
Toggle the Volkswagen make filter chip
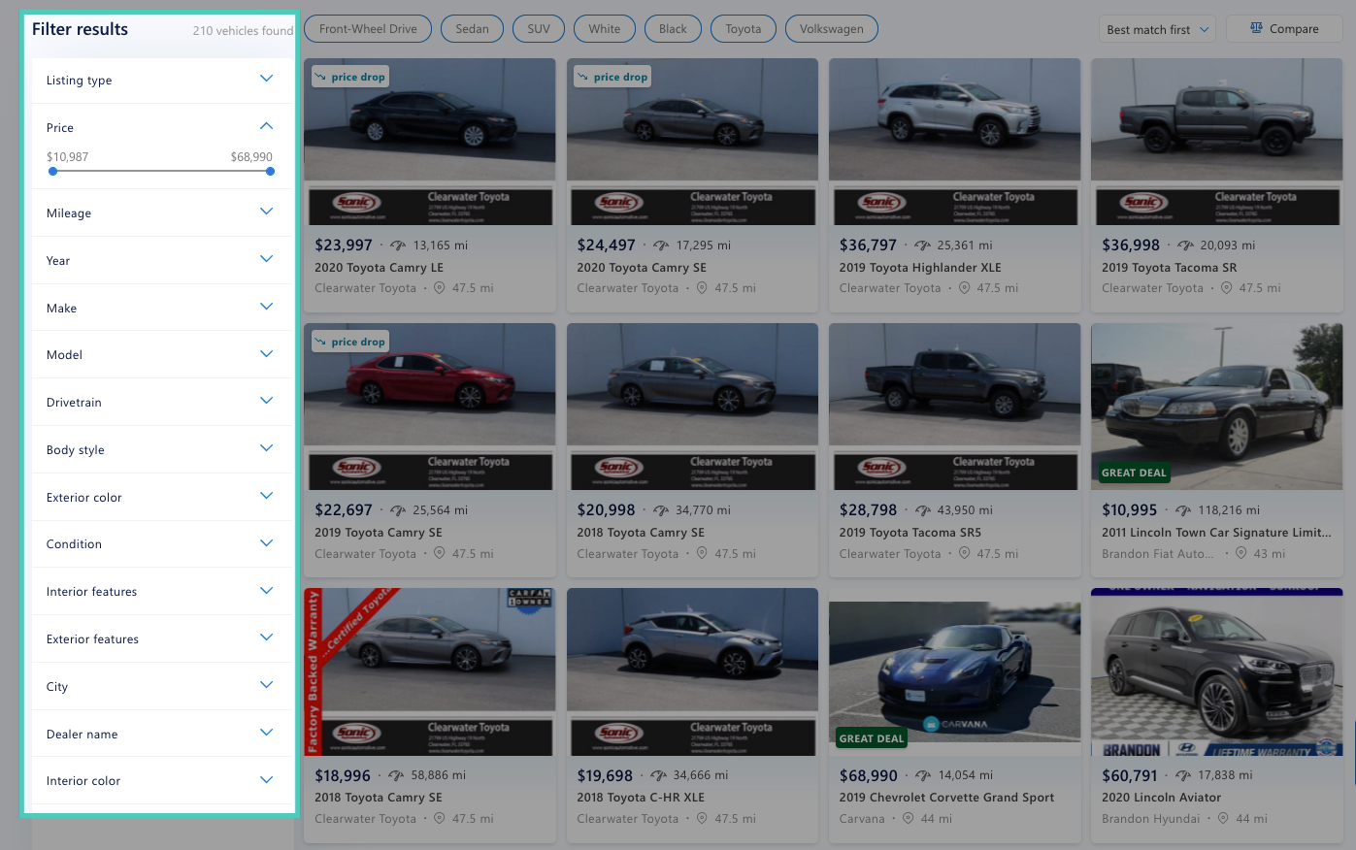[832, 29]
